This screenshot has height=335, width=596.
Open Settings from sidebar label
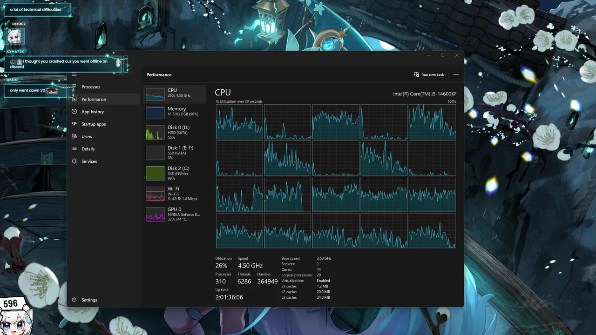pos(89,300)
